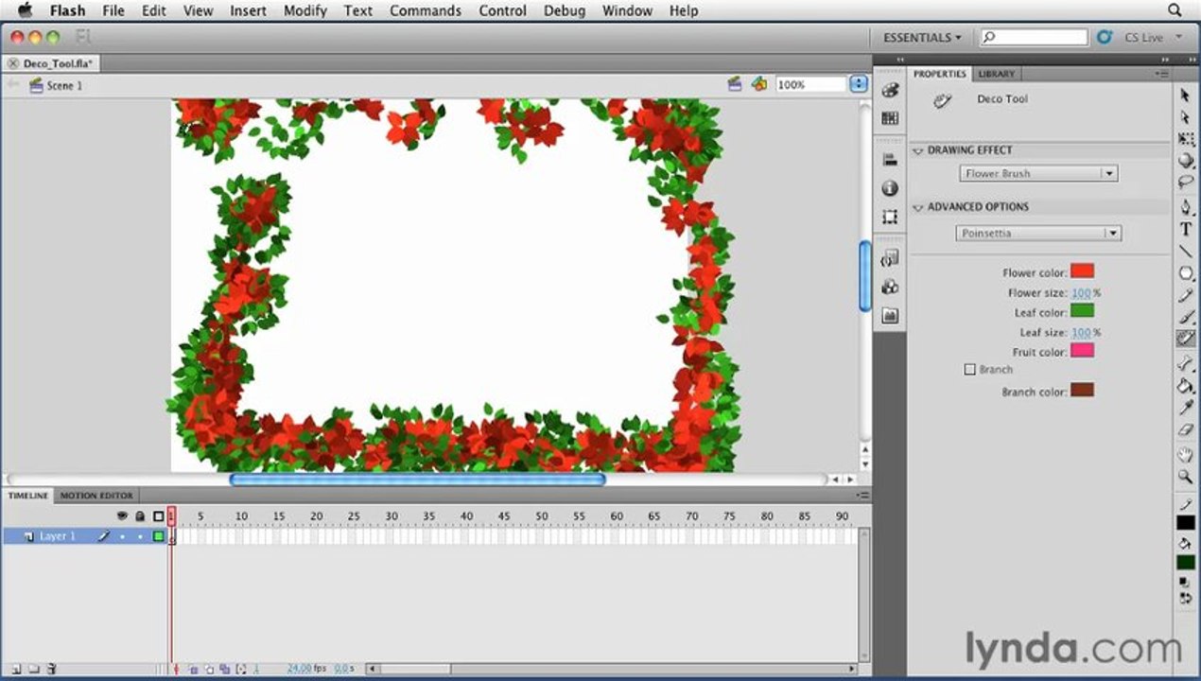The width and height of the screenshot is (1201, 681).
Task: Open the timeline panel options menu
Action: pyautogui.click(x=862, y=496)
